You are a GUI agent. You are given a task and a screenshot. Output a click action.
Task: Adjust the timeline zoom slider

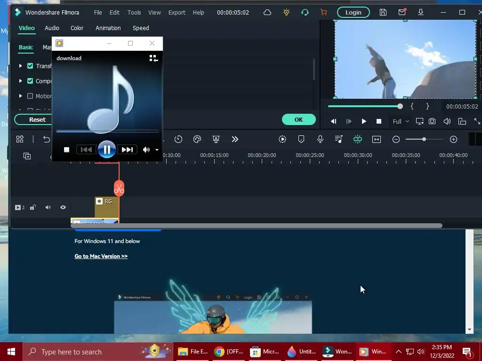tap(424, 139)
